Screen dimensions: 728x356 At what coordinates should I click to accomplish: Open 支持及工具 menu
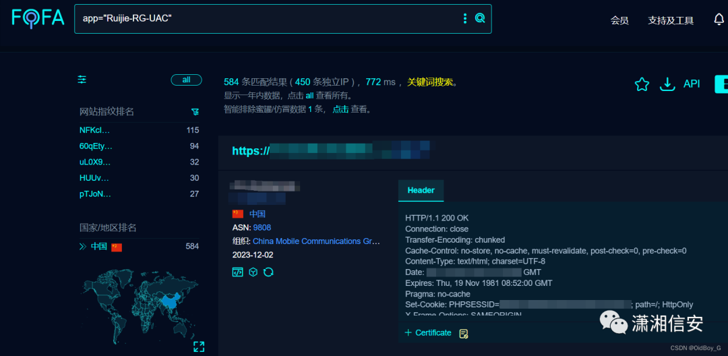671,20
